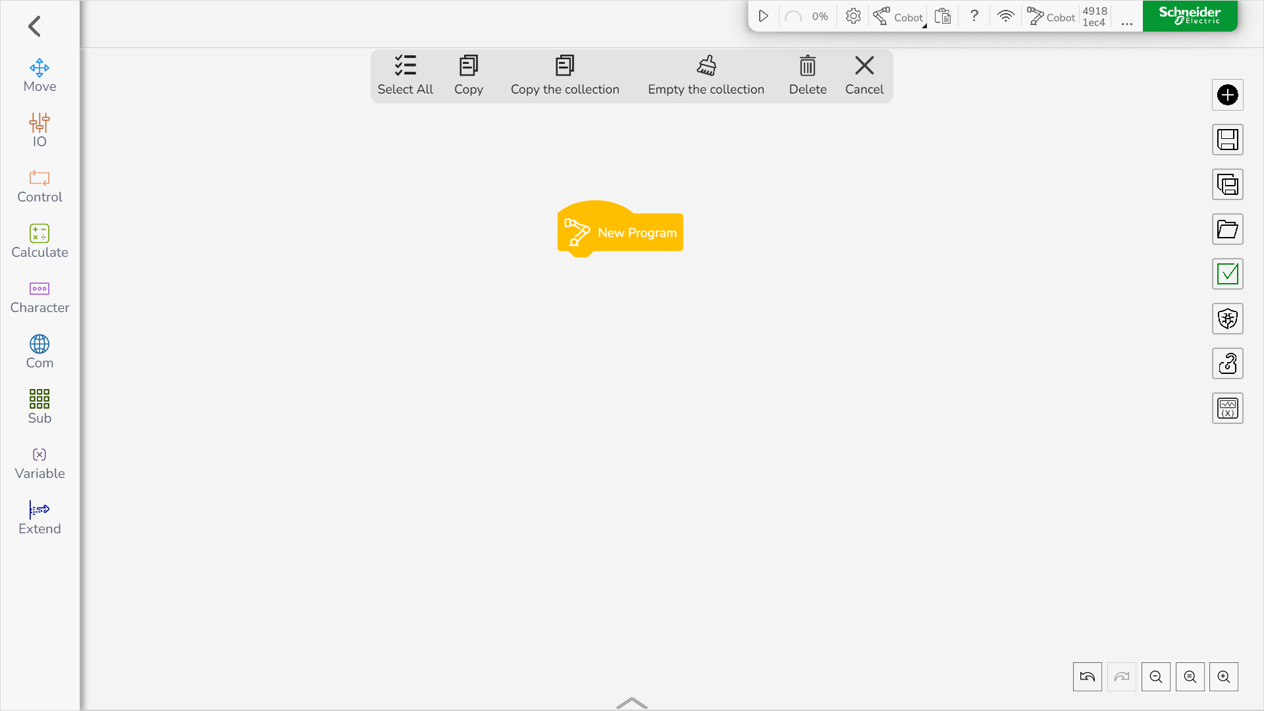The image size is (1264, 711).
Task: Click the variable monitor icon
Action: tap(1227, 408)
